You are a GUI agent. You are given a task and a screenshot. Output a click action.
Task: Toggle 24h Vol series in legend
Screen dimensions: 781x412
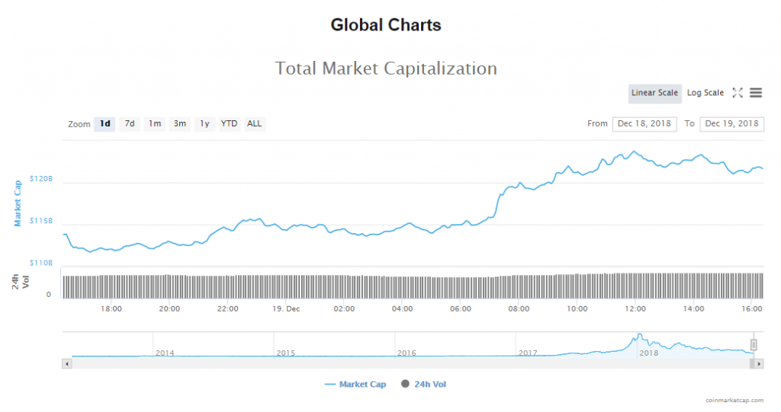pos(423,385)
